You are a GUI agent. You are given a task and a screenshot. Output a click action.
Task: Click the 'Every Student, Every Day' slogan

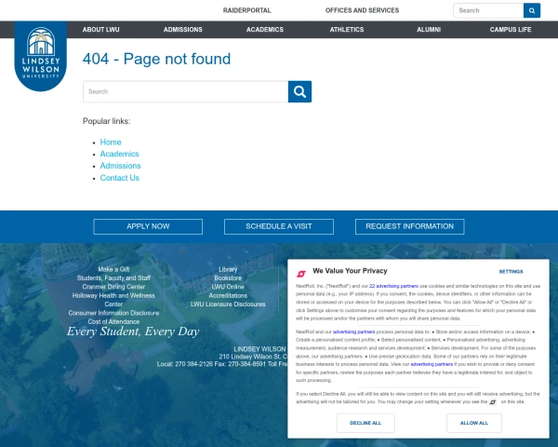pyautogui.click(x=133, y=332)
